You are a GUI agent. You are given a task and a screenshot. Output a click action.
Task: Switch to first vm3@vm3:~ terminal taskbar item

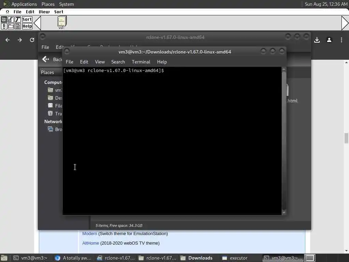click(31, 258)
